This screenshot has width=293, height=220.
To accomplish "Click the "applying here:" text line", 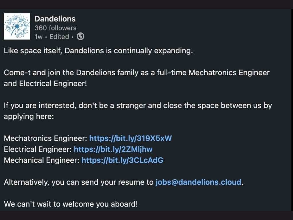I will click(x=29, y=117).
